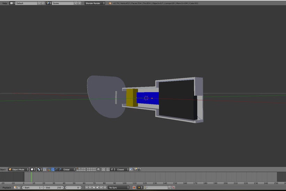Jump to the end frame
This screenshot has width=286, height=191.
(x=105, y=188)
